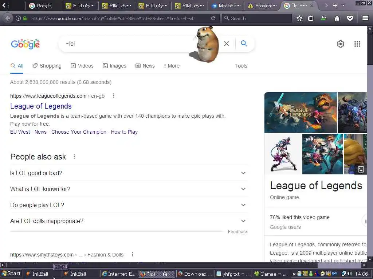The height and width of the screenshot is (279, 373).
Task: Expand "Do people play LOL?" question
Action: [x=129, y=205]
